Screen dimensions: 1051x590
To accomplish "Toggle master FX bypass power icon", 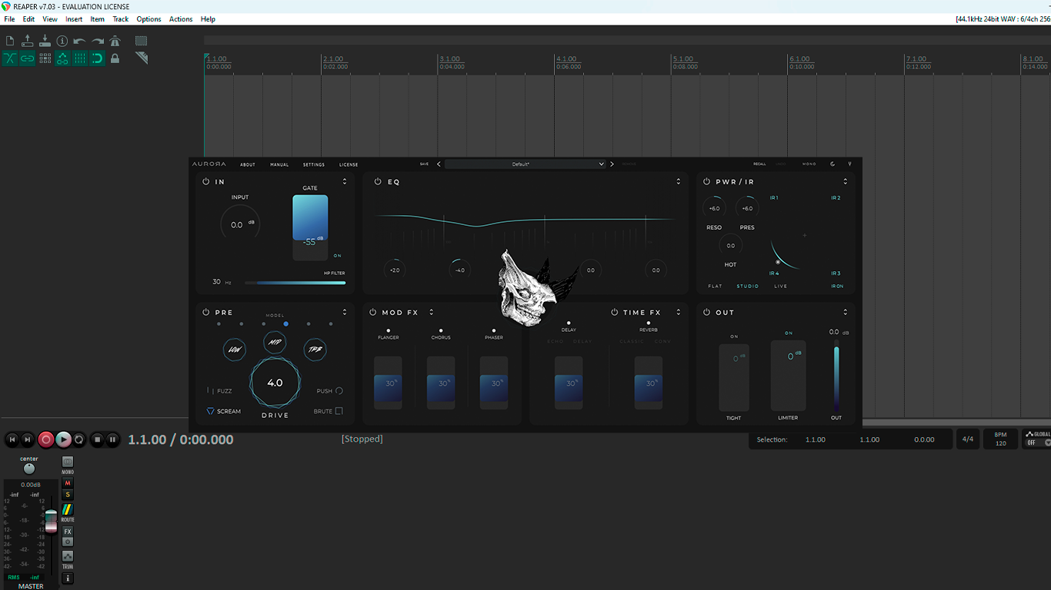I will (x=68, y=542).
